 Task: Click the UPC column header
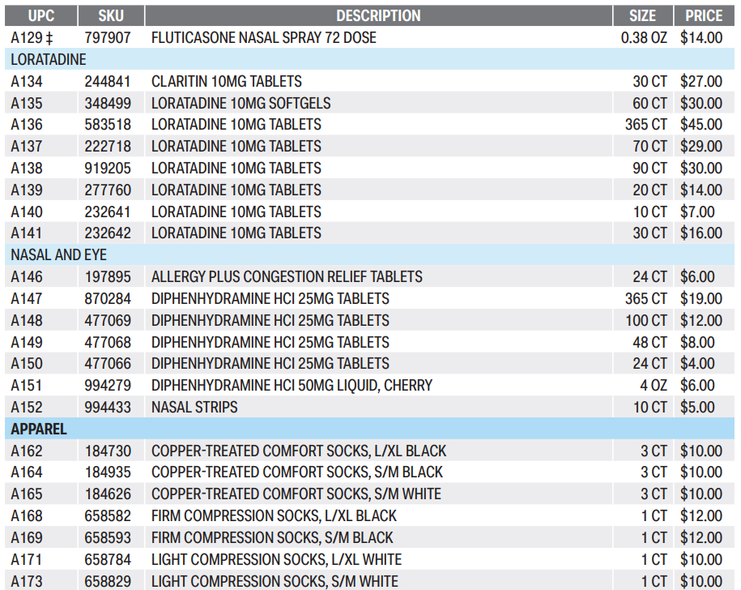[40, 15]
